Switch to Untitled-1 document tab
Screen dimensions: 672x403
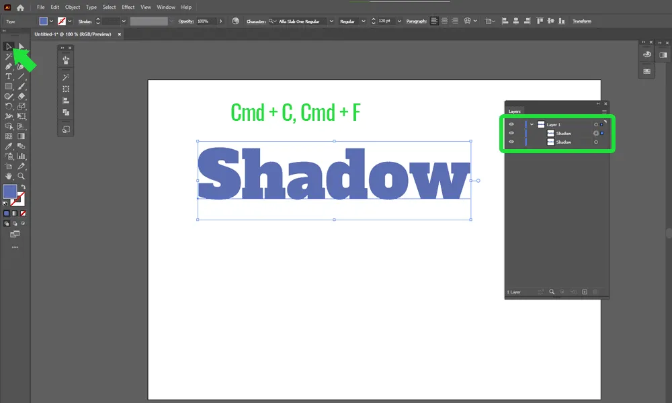(73, 34)
